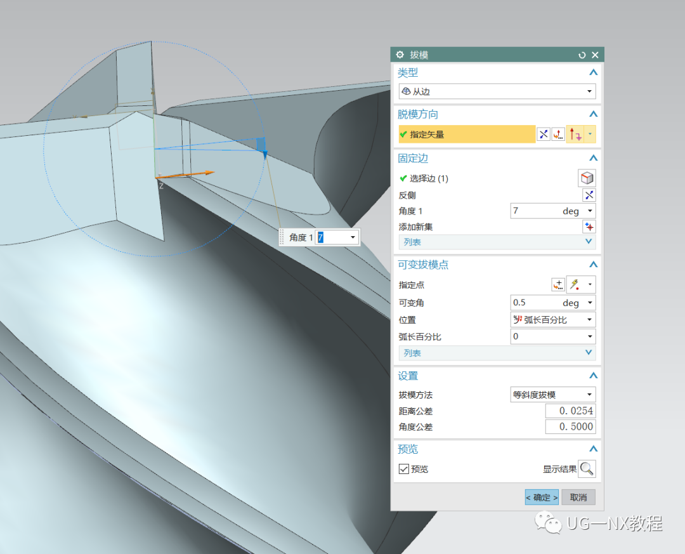Toggle the 预览 checkbox
The image size is (685, 554).
(x=403, y=469)
